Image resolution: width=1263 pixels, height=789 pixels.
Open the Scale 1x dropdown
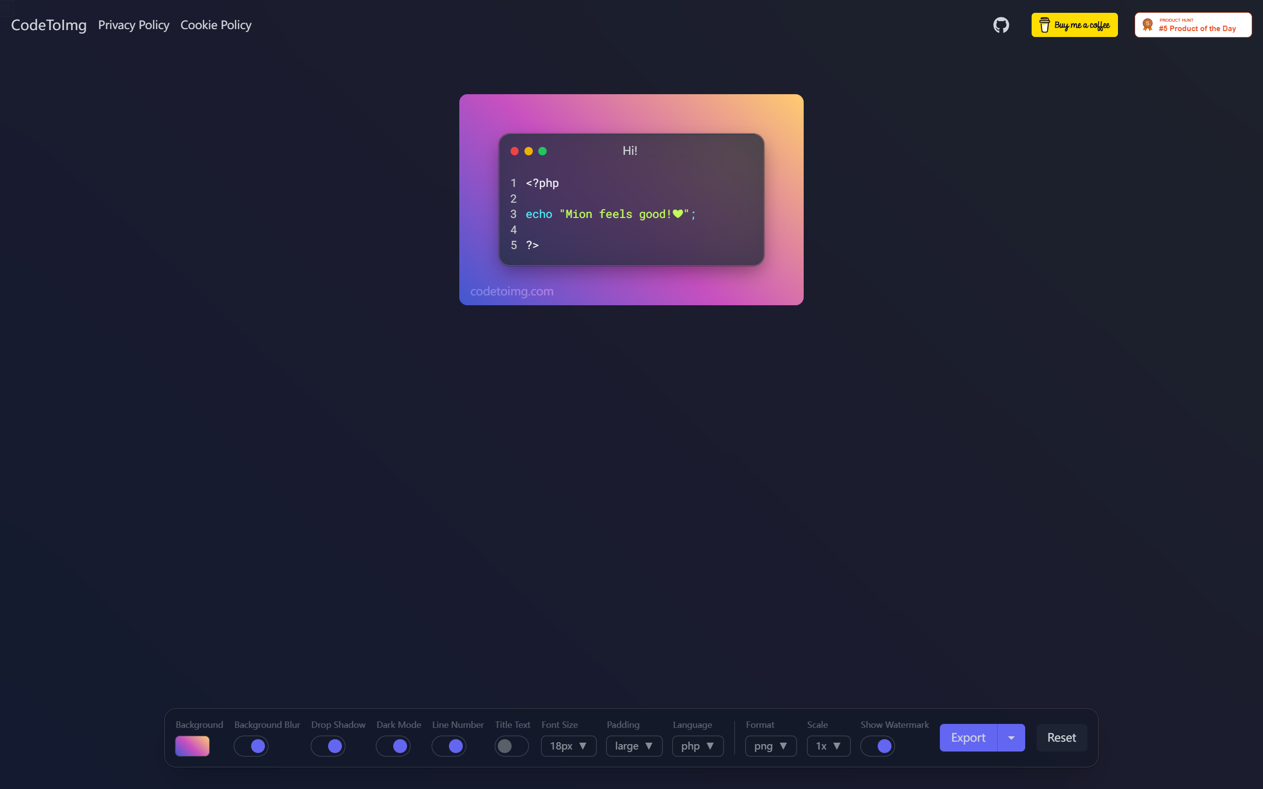(828, 746)
